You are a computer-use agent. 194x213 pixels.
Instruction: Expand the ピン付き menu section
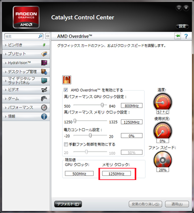(26, 45)
